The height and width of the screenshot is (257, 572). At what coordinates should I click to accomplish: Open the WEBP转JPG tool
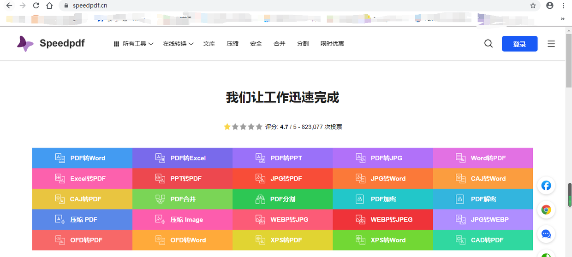click(282, 219)
